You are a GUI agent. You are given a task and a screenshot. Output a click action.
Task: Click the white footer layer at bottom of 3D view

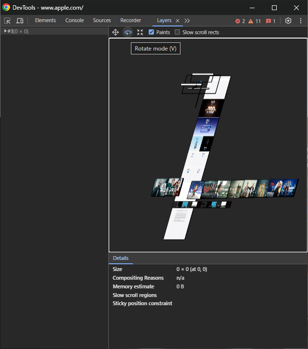(x=178, y=224)
